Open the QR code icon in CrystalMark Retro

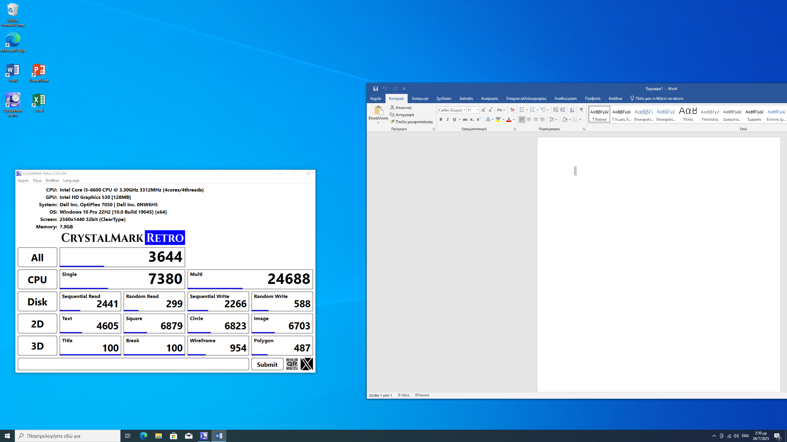point(292,364)
